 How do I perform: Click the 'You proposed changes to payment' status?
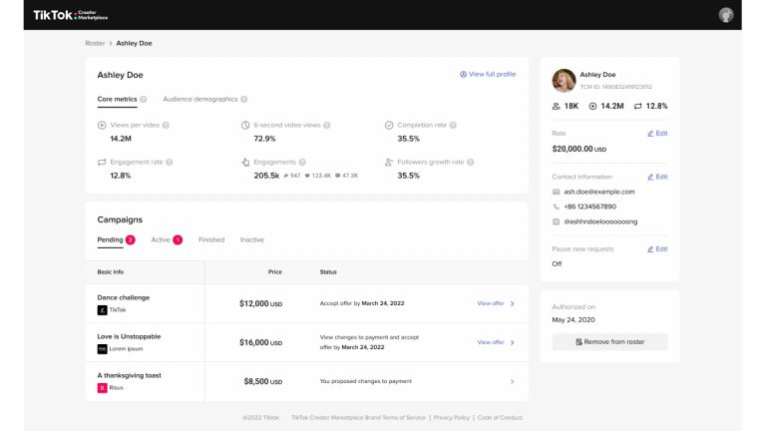click(x=365, y=381)
